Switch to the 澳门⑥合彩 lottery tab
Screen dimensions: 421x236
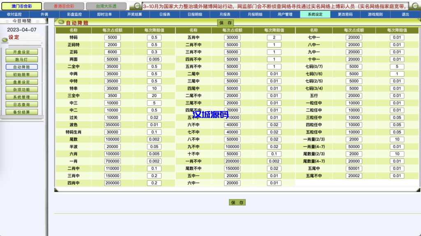[21, 6]
